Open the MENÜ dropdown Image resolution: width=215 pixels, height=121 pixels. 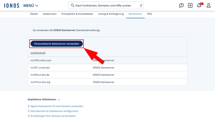point(31,5)
